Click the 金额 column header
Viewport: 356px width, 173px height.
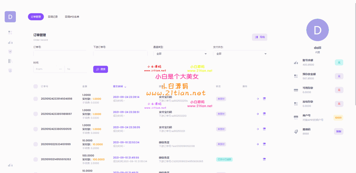tap(85, 86)
